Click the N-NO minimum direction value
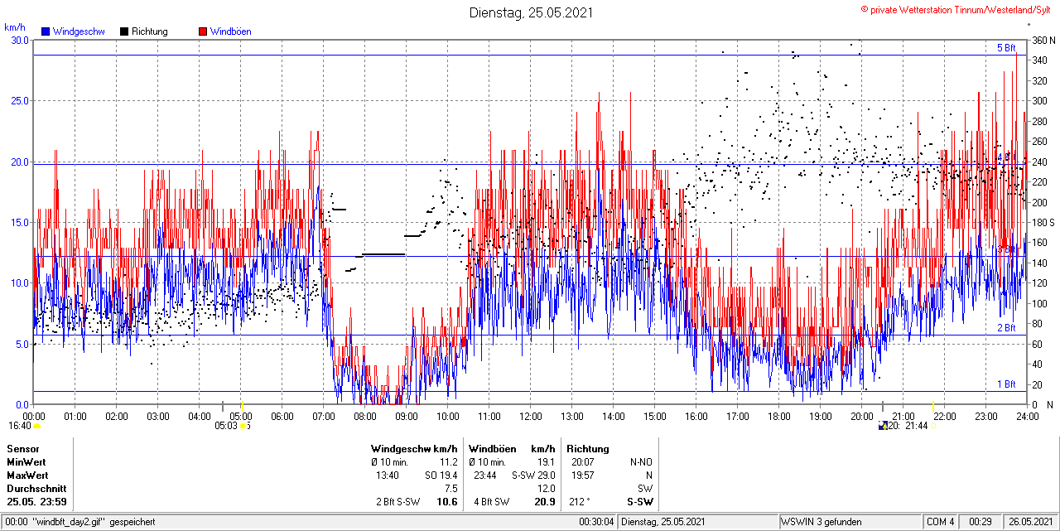The width and height of the screenshot is (1060, 531). 642,461
